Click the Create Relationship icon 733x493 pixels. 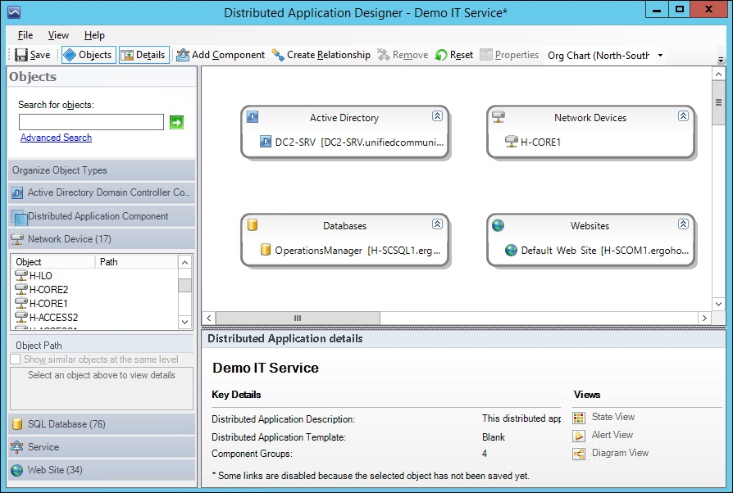tap(278, 55)
